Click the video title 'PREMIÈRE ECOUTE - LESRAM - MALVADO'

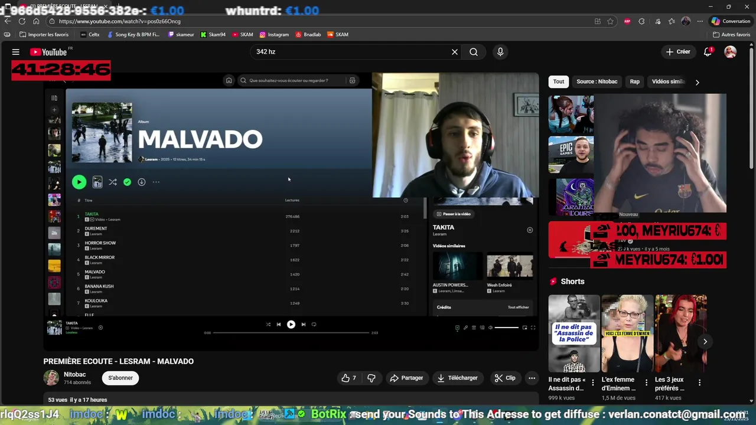tap(118, 361)
